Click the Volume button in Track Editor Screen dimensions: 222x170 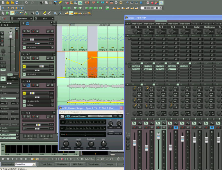click(x=13, y=78)
